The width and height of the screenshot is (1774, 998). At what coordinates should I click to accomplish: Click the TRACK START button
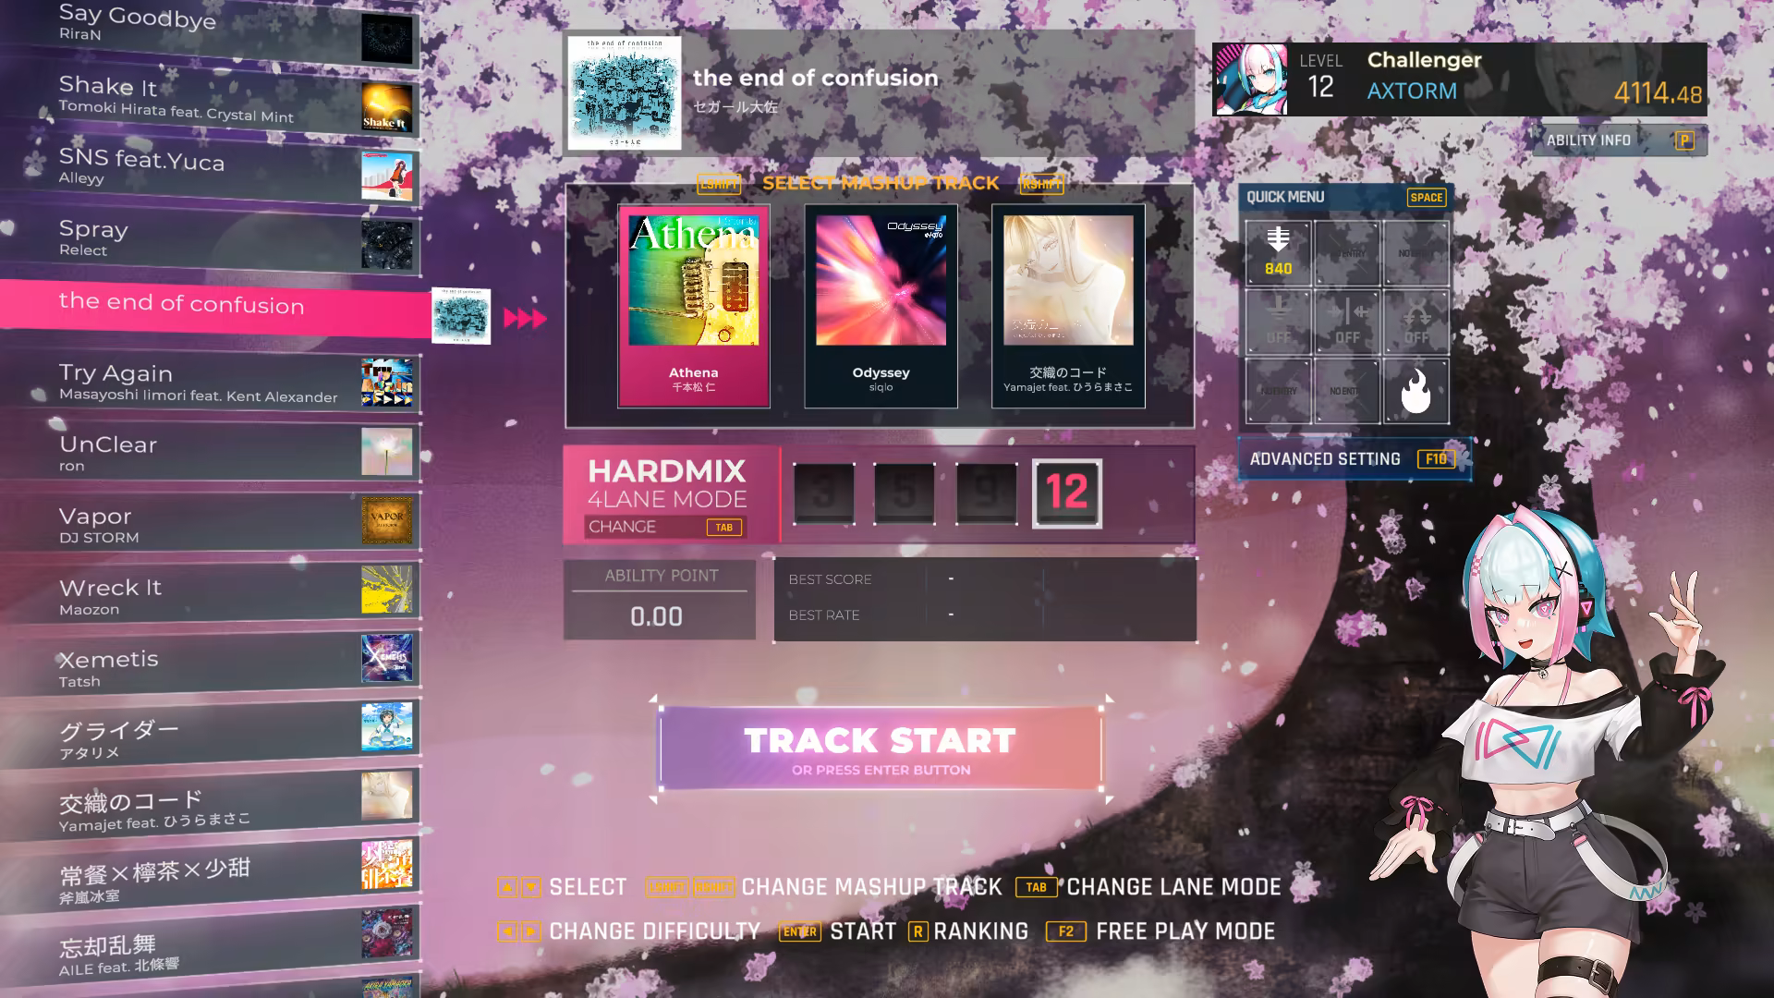(881, 749)
